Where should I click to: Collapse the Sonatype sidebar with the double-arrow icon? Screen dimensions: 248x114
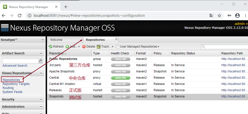43,40
